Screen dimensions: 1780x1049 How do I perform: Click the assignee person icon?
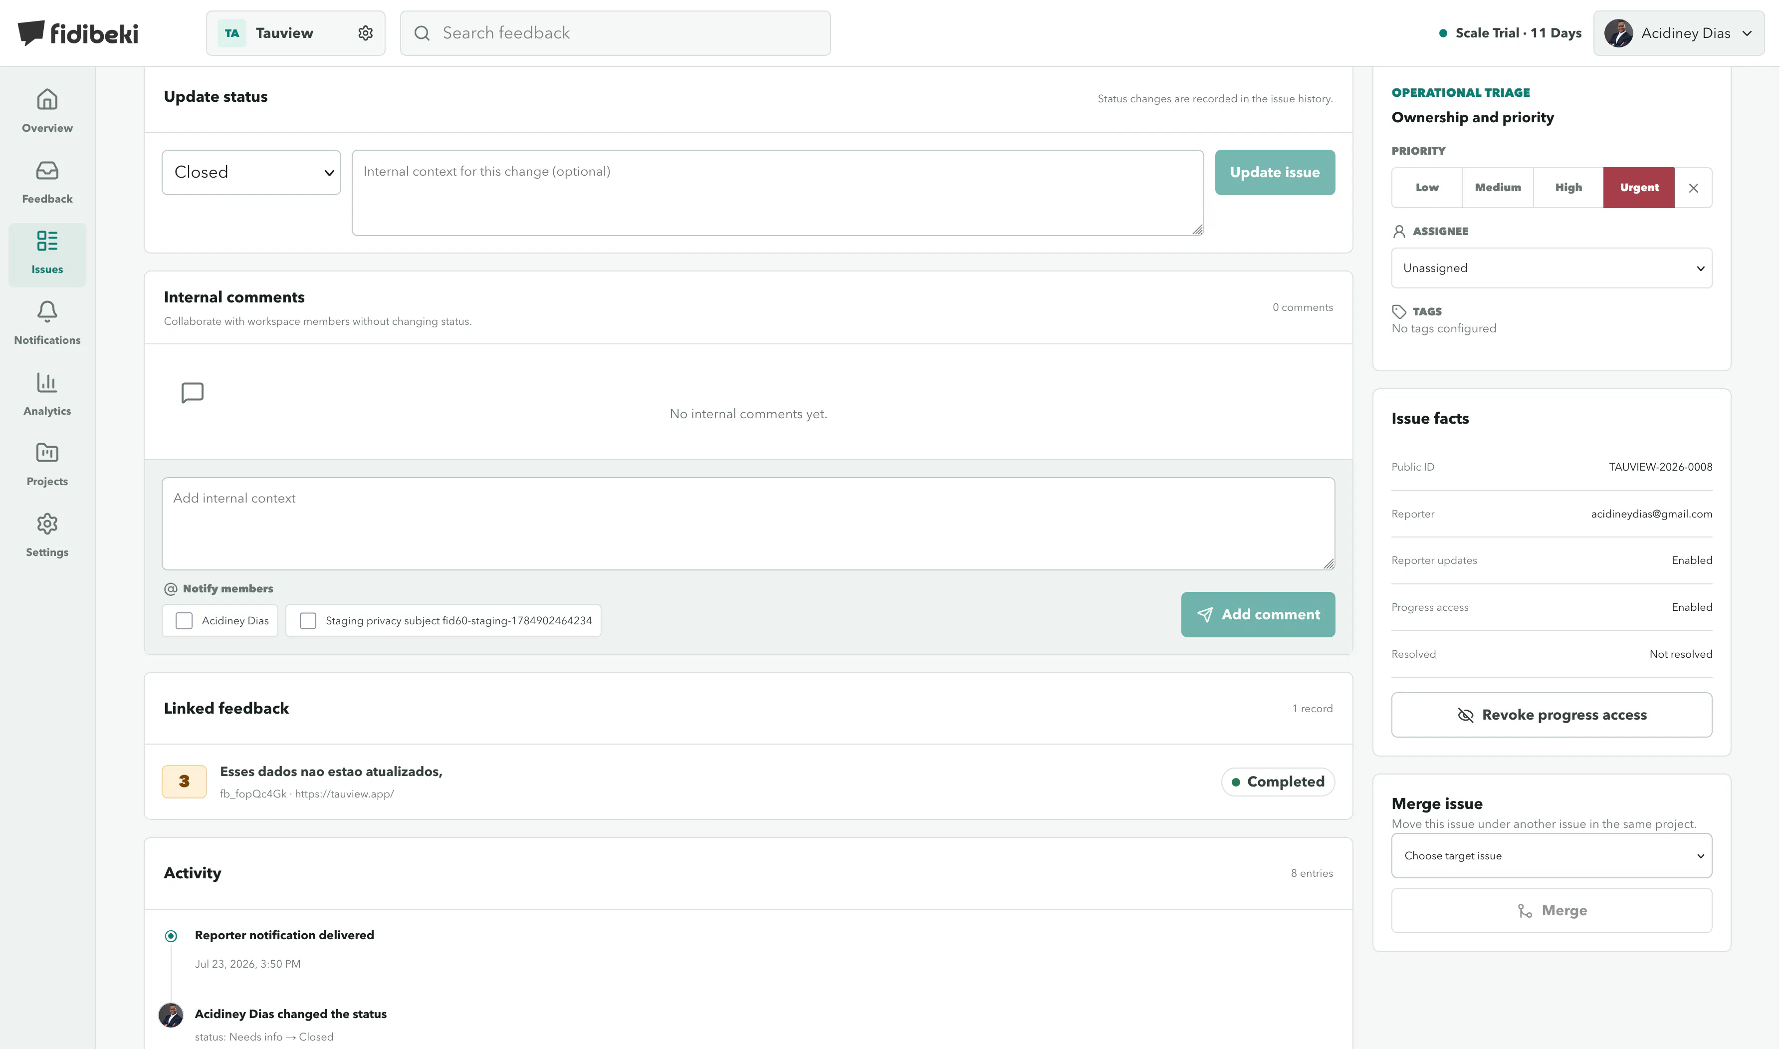pos(1399,231)
